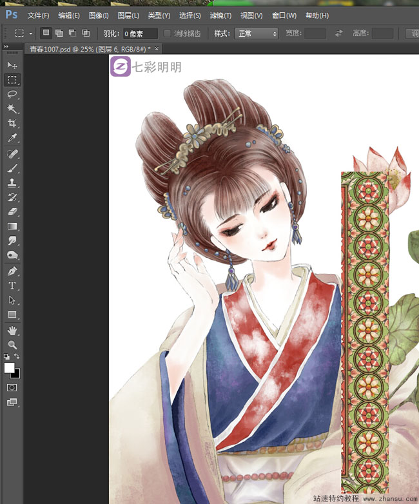Toggle Quick Mask mode

coord(12,387)
